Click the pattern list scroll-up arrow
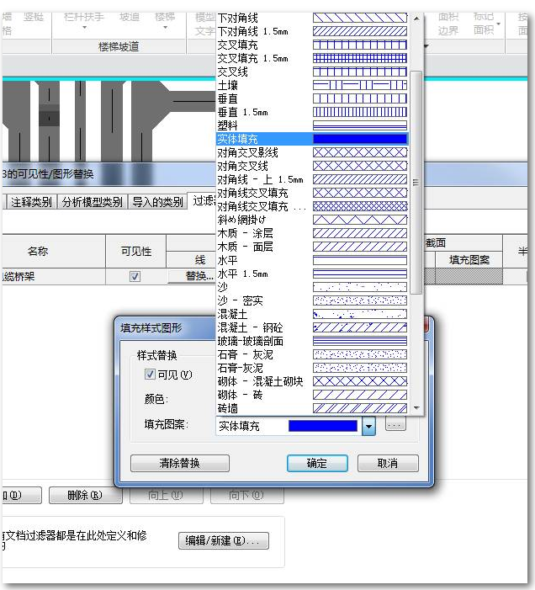Image resolution: width=535 pixels, height=590 pixels. coord(416,18)
